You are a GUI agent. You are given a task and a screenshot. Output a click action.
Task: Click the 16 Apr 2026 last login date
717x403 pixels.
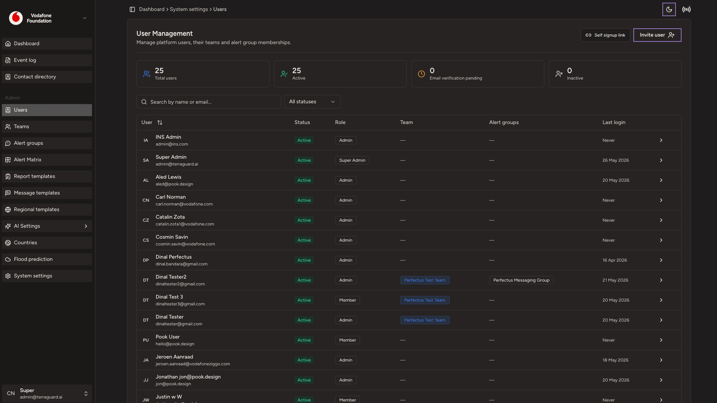[x=614, y=260]
